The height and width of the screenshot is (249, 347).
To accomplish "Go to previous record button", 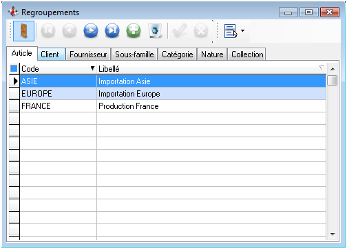I will click(70, 30).
